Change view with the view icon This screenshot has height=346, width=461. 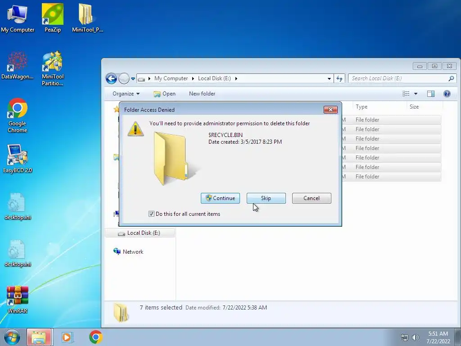pyautogui.click(x=406, y=94)
